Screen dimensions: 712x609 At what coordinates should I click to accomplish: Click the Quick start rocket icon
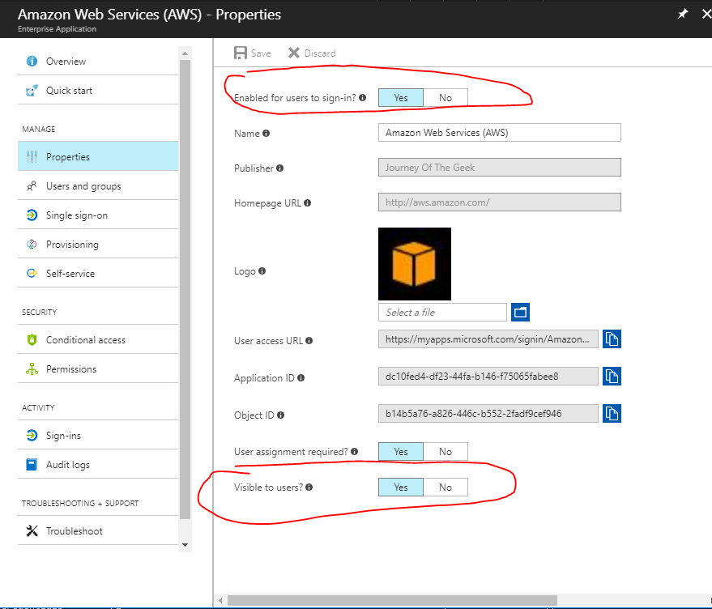32,91
